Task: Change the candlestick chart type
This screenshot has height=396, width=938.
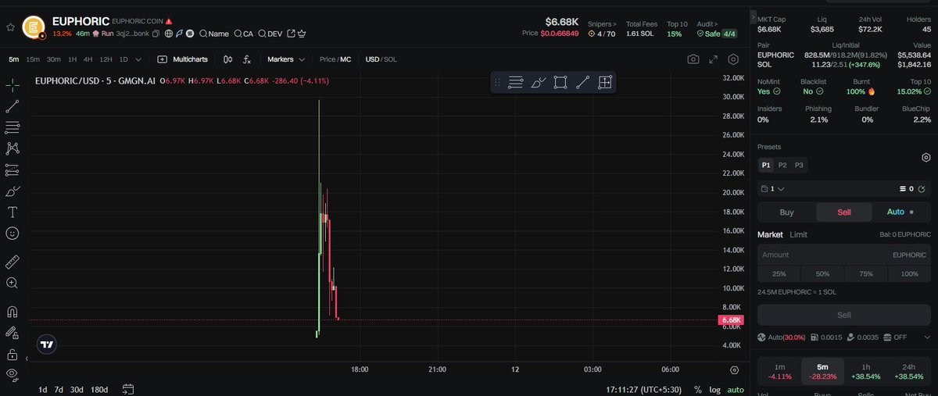Action: pos(227,59)
